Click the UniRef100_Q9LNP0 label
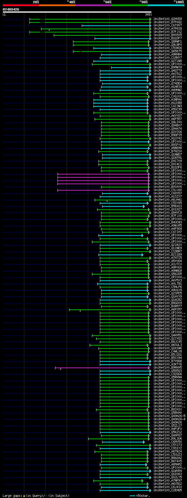 click(168, 45)
